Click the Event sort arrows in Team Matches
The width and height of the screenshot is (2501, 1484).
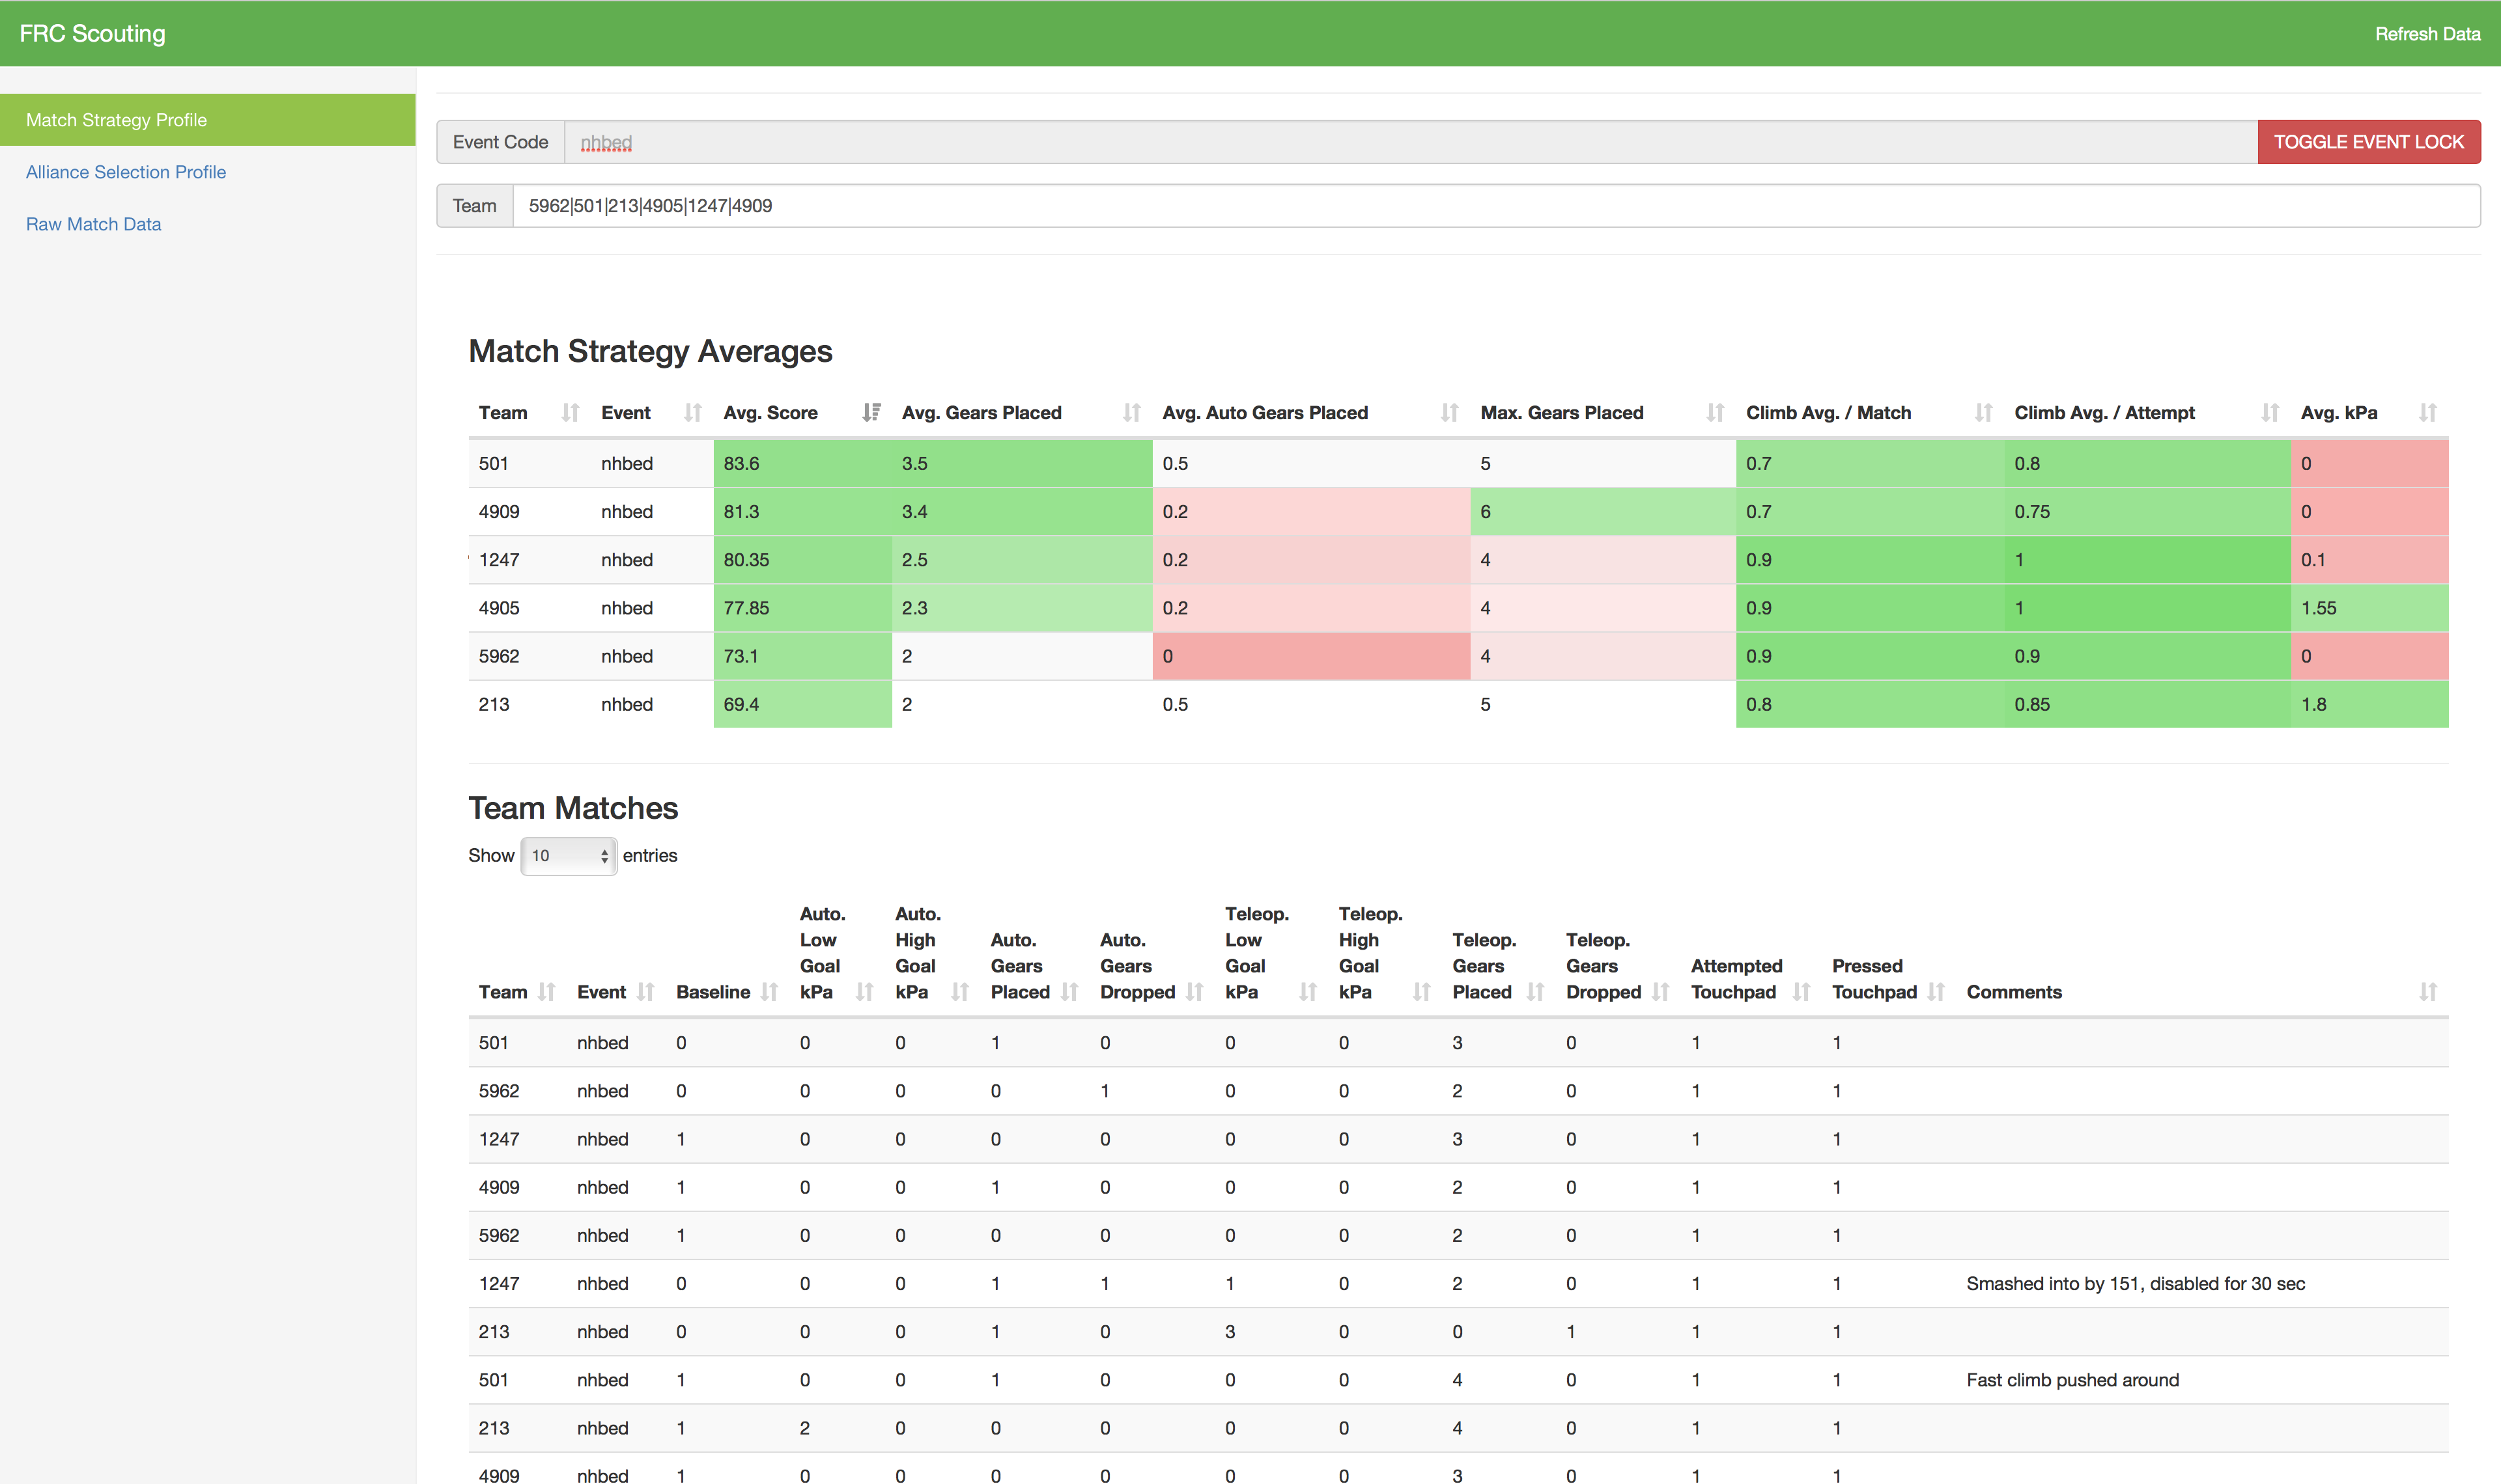pos(645,991)
